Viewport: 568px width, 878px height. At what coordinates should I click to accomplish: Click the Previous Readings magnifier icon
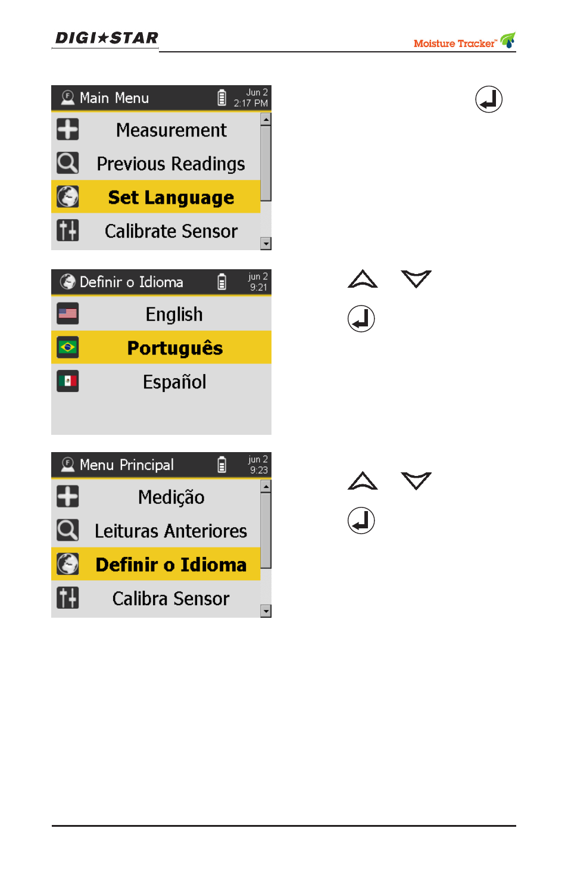pyautogui.click(x=68, y=163)
